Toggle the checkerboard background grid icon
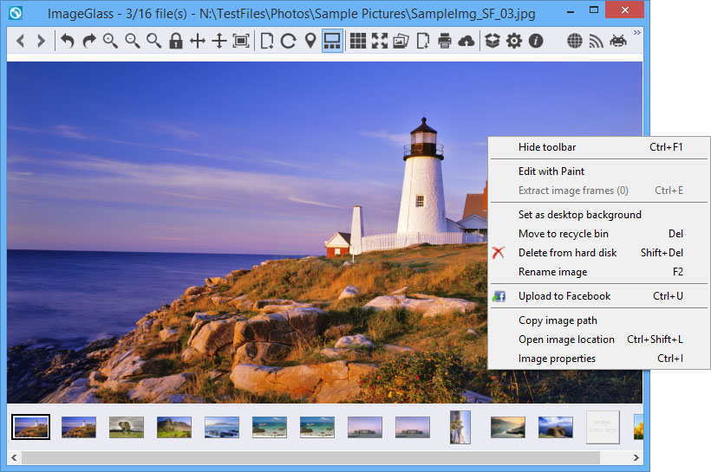The height and width of the screenshot is (472, 711). (357, 41)
